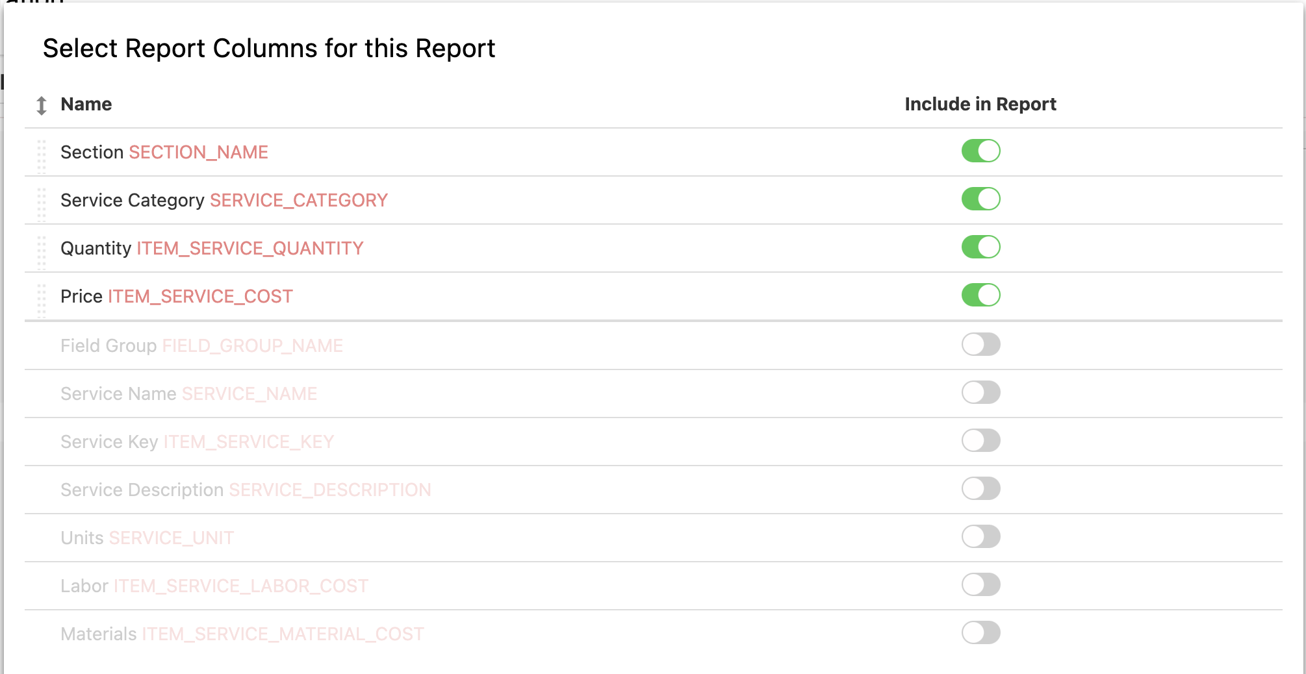Switch off the Price column toggle
Viewport: 1306px width, 674px height.
[980, 295]
